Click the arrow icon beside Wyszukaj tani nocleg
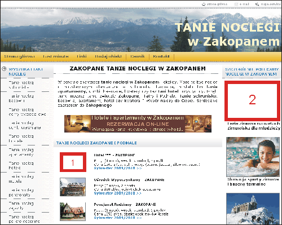Screen dimensions: 282x225 pyautogui.click(x=4, y=69)
